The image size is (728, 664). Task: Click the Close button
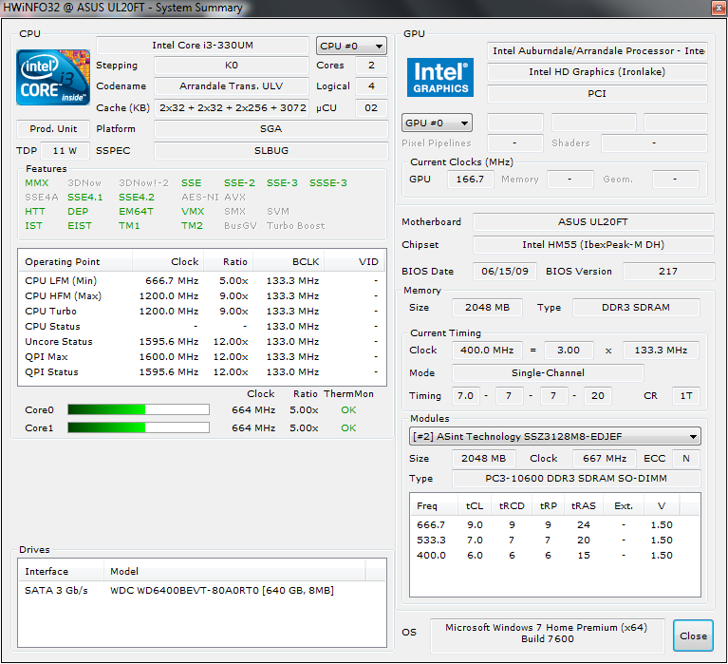pyautogui.click(x=693, y=636)
